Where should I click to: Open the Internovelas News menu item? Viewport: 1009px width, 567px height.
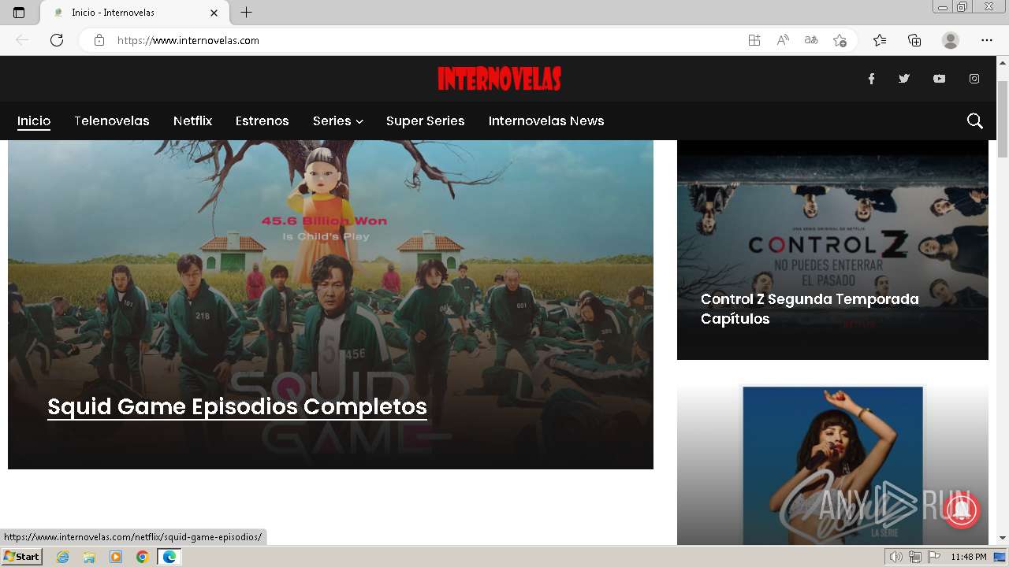coord(546,120)
